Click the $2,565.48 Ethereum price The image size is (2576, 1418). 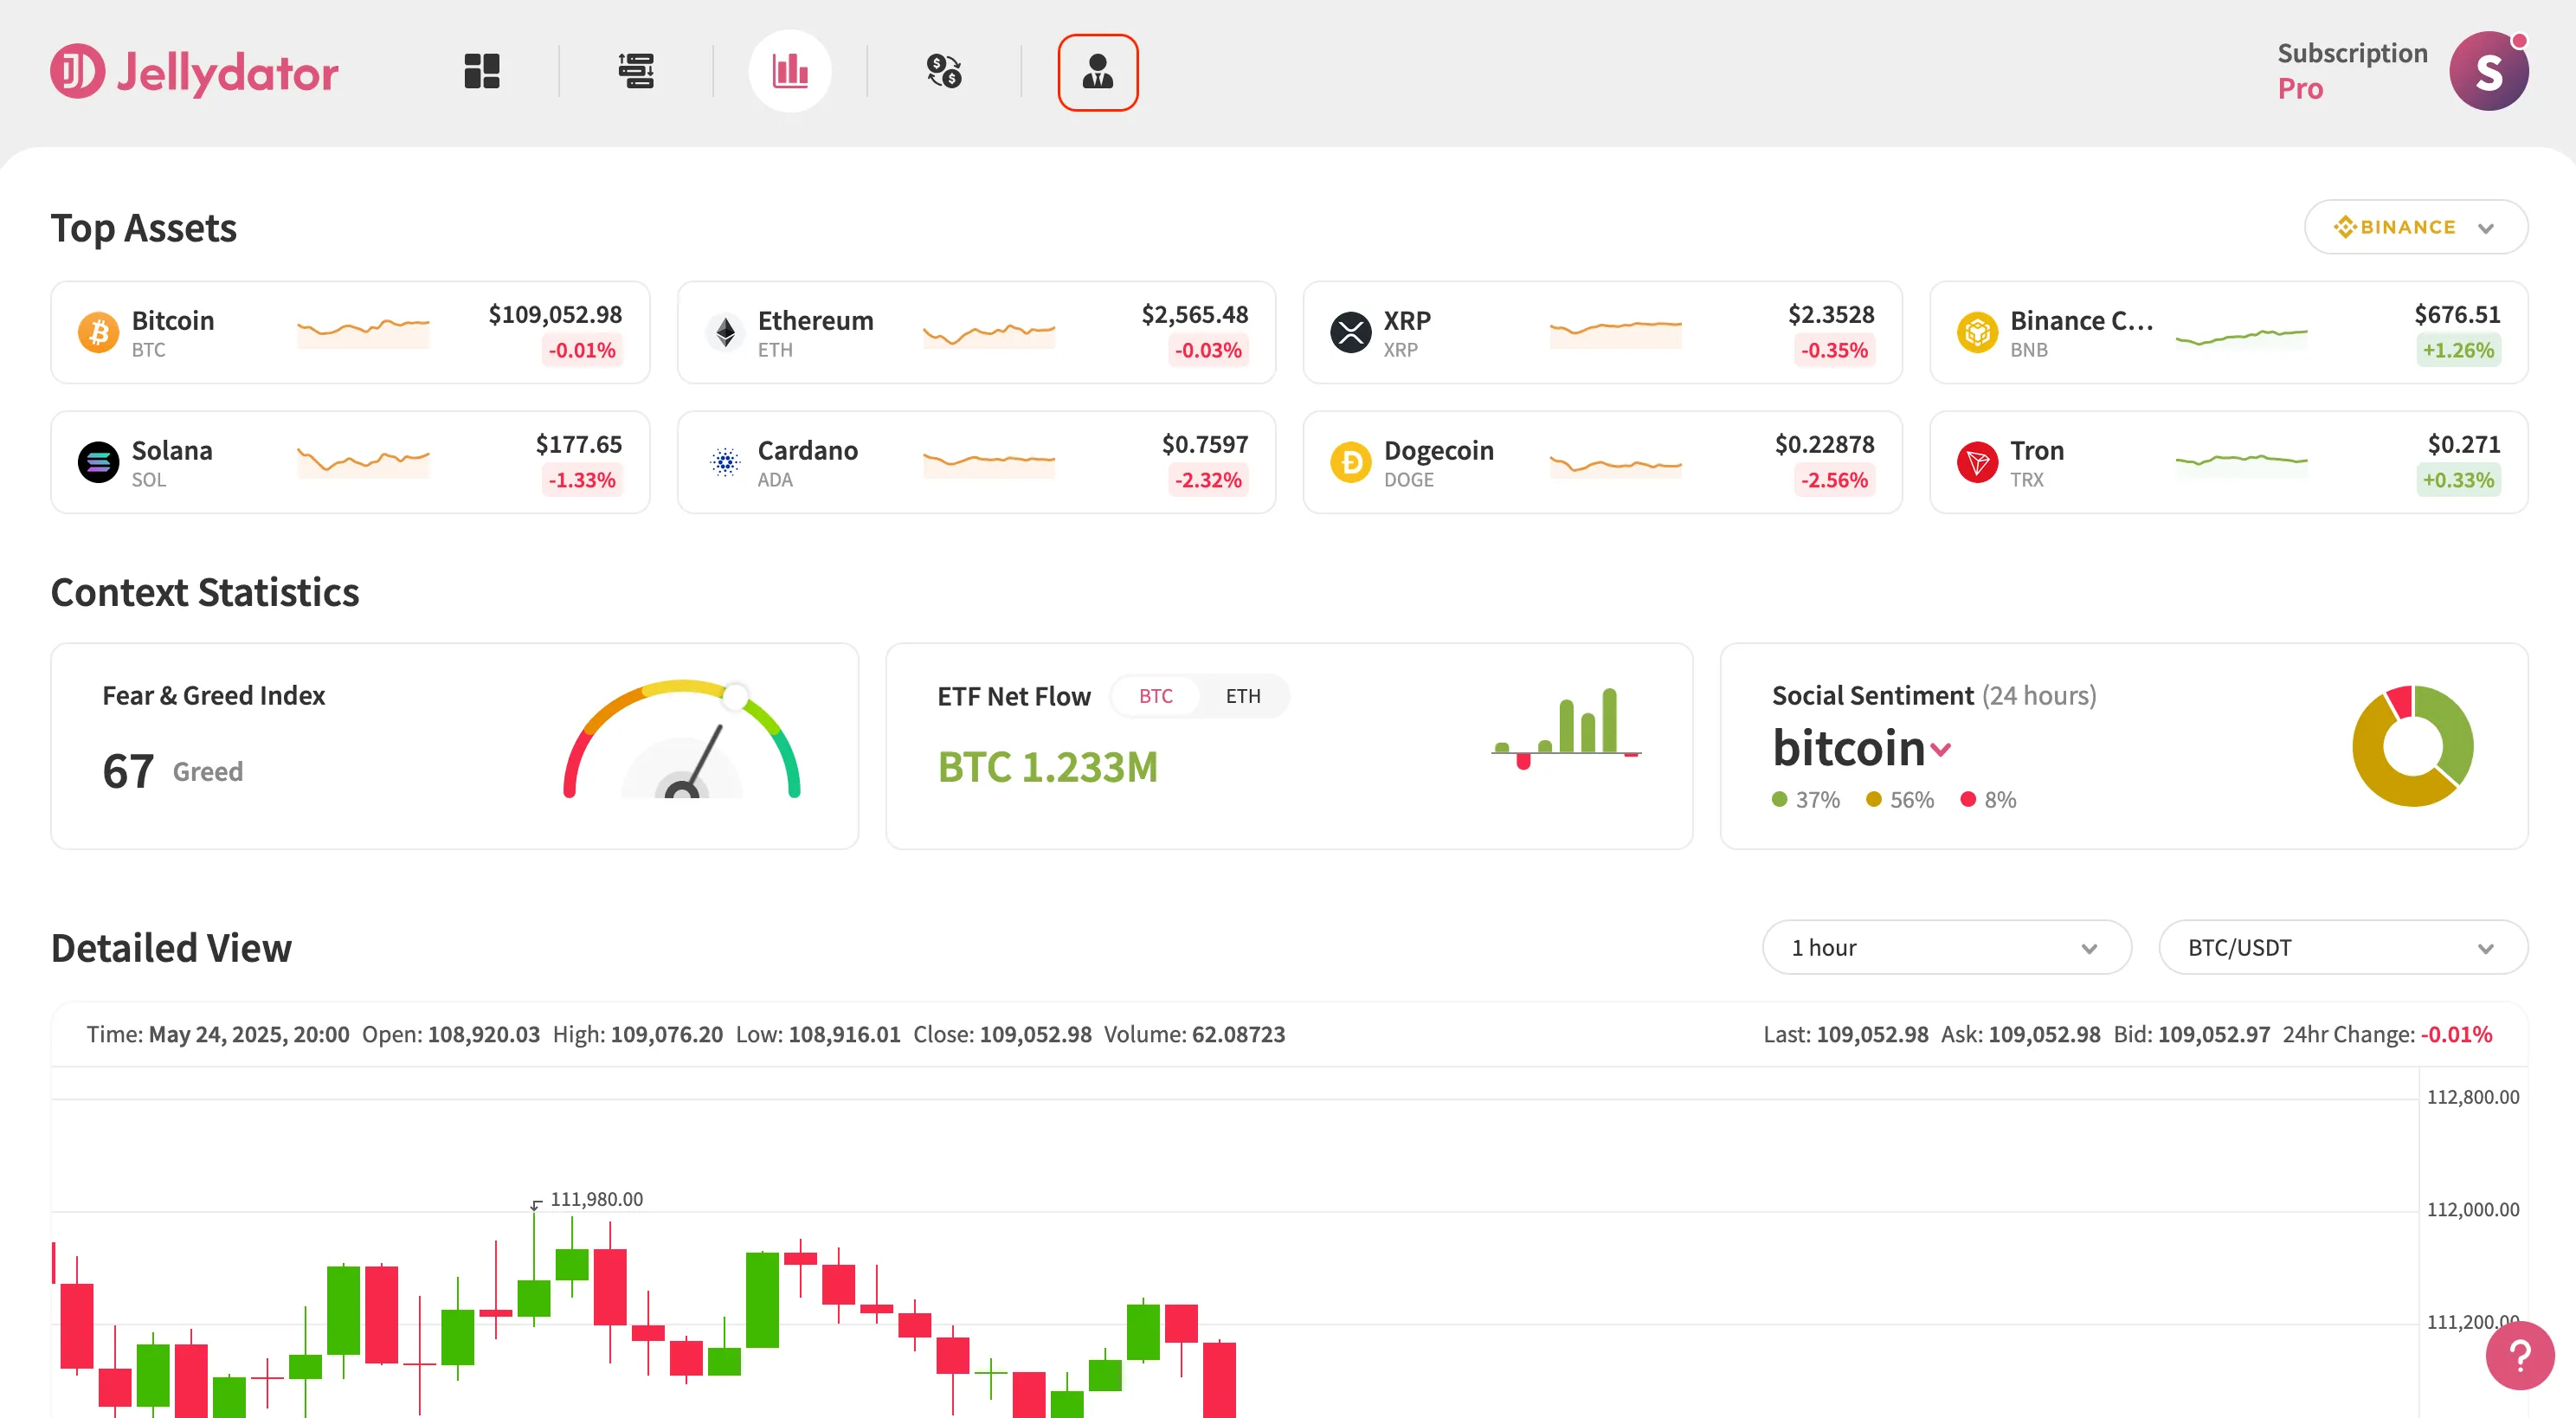pos(1195,314)
